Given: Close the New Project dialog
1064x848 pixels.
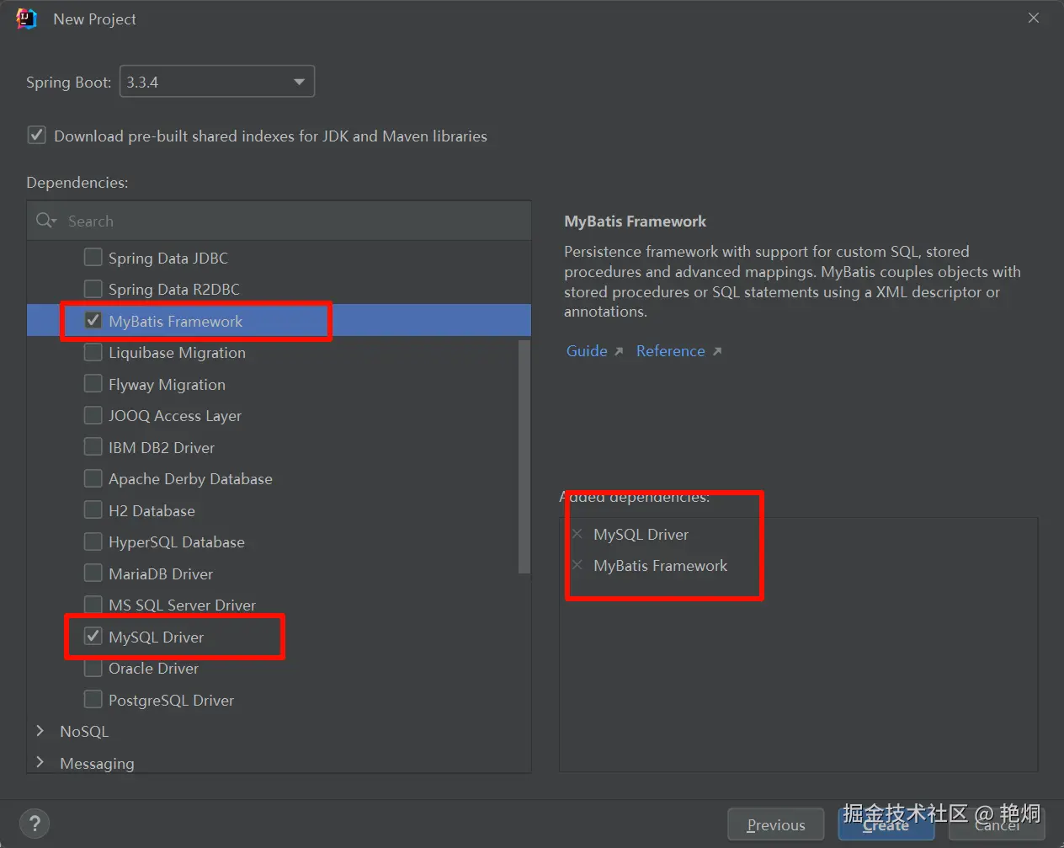Looking at the screenshot, I should [x=1034, y=18].
